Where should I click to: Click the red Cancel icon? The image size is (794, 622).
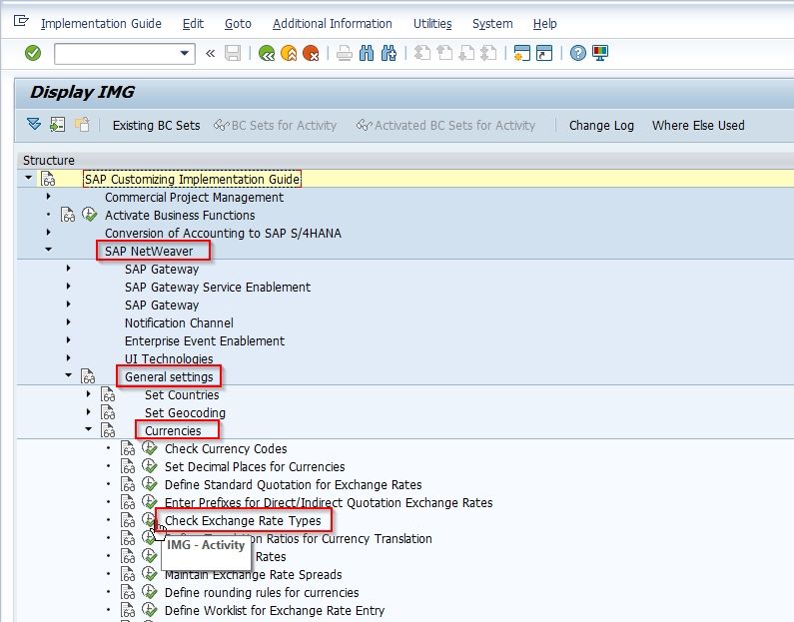tap(311, 53)
